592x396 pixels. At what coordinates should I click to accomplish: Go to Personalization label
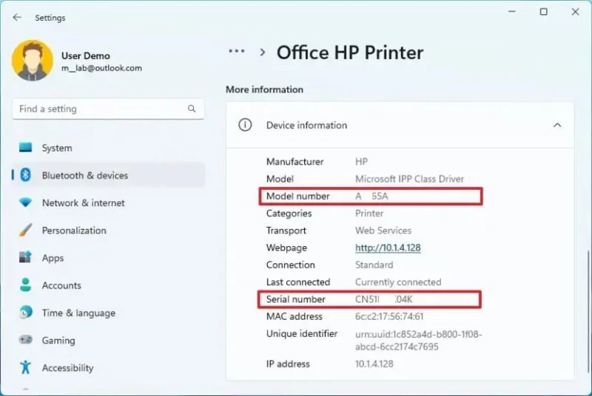tap(74, 231)
